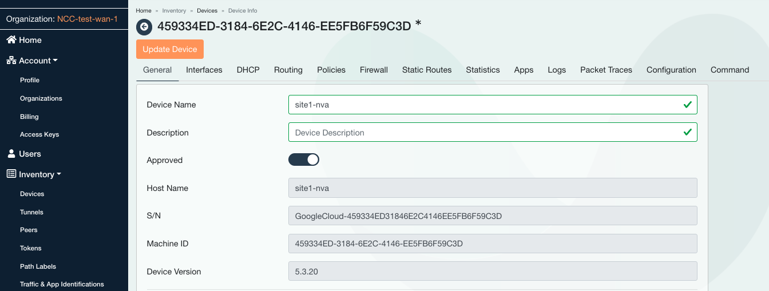This screenshot has height=291, width=769.
Task: Open Path Labels in the sidebar
Action: tap(38, 266)
